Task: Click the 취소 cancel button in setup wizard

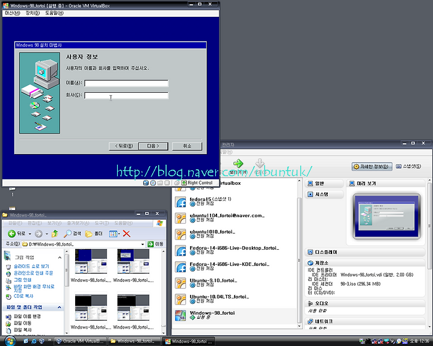Action: click(187, 146)
